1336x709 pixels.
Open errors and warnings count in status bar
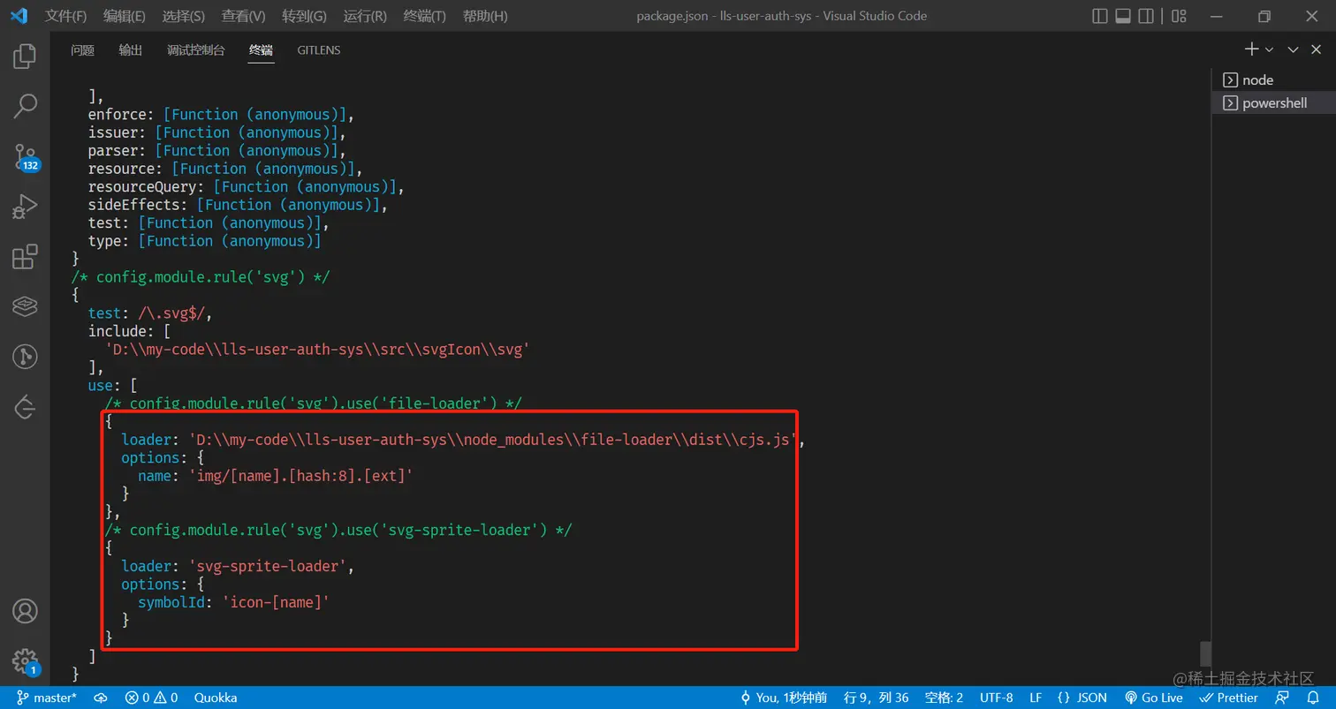coord(151,698)
